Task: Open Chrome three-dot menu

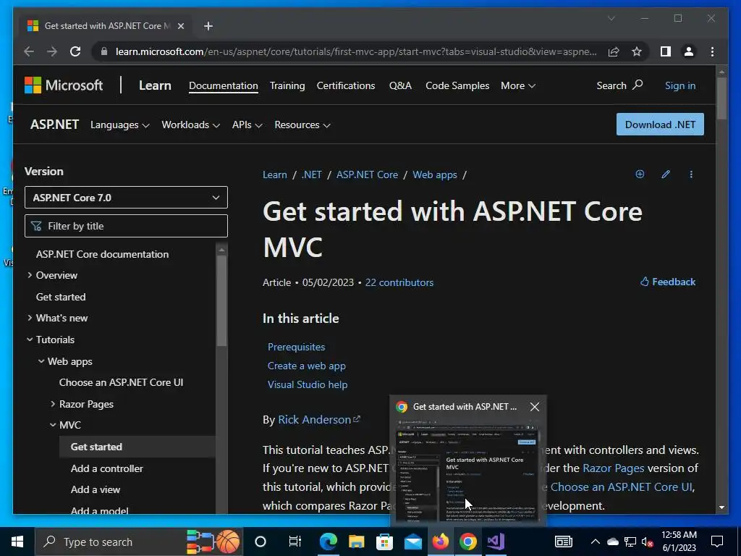Action: (x=712, y=51)
